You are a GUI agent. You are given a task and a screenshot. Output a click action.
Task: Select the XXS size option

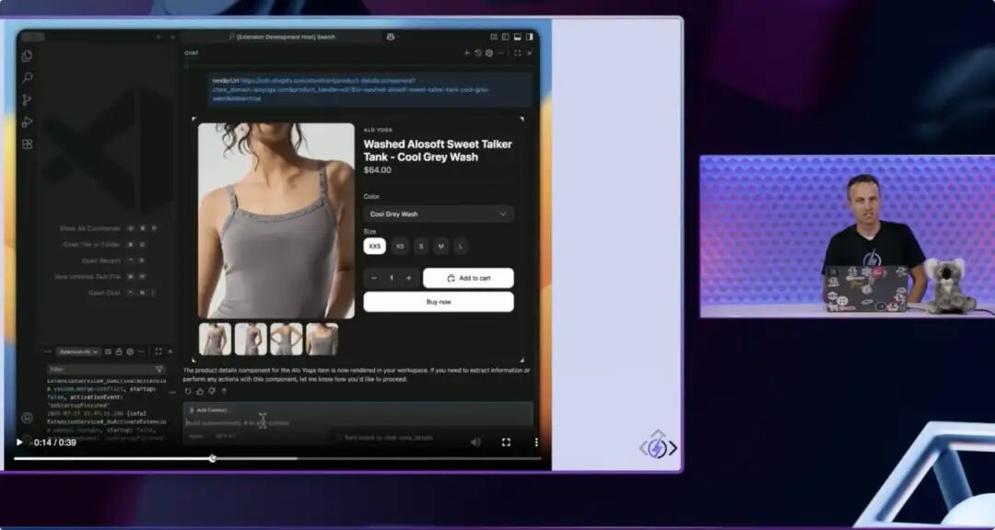pyautogui.click(x=374, y=246)
